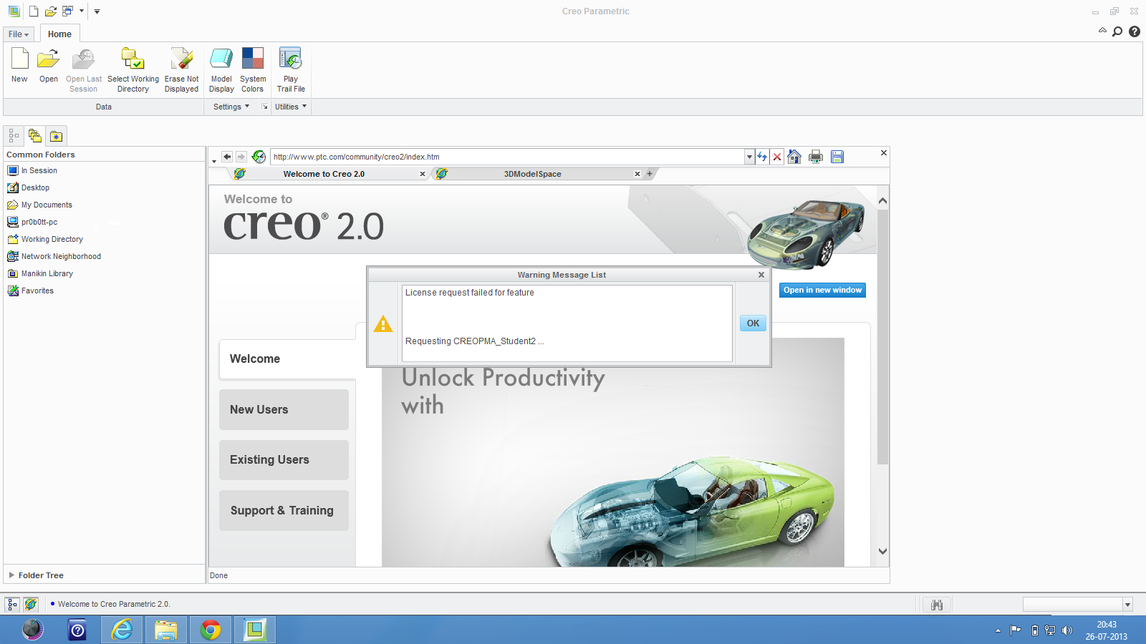Click Erase Not Displayed icon
Image resolution: width=1146 pixels, height=644 pixels.
181,69
